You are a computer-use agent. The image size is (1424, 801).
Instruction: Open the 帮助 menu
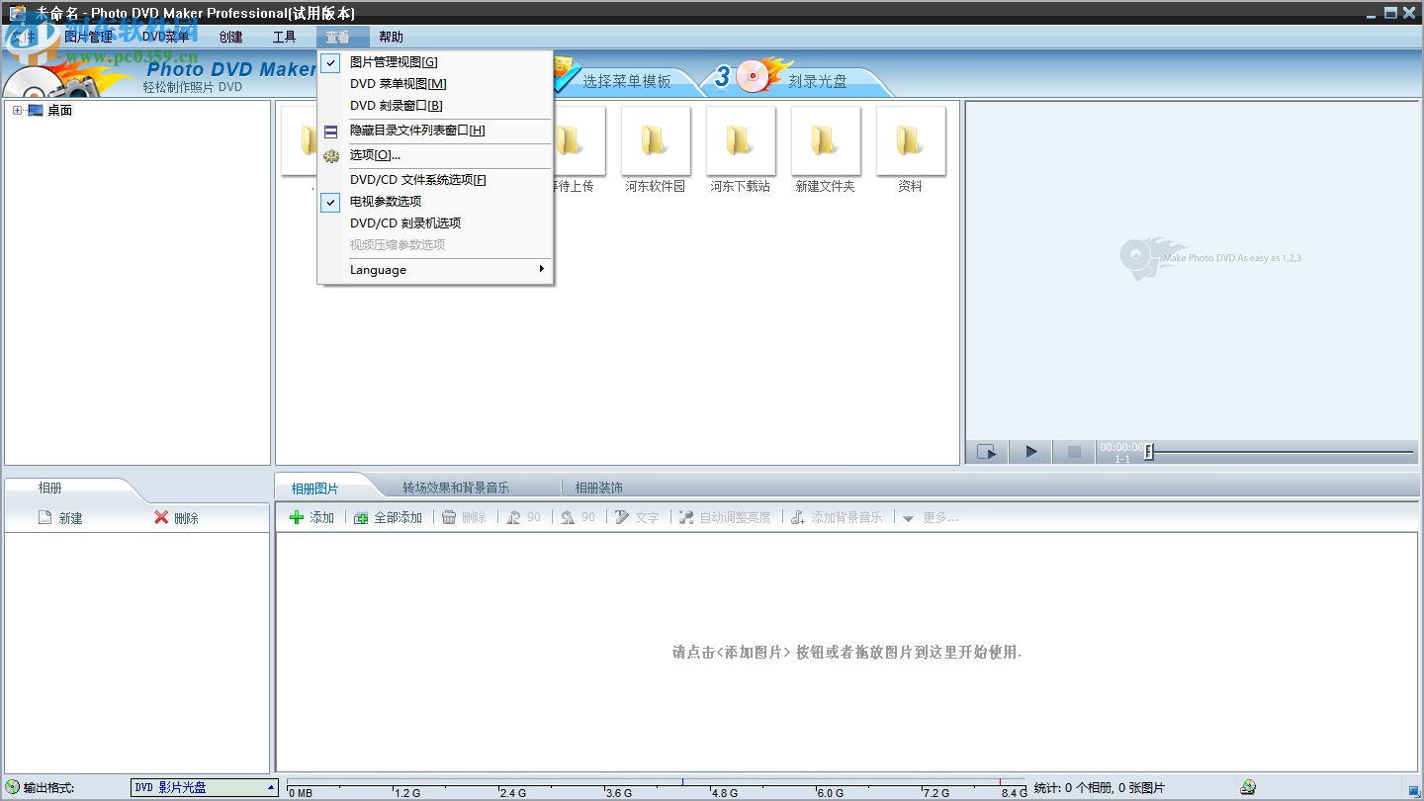point(391,37)
